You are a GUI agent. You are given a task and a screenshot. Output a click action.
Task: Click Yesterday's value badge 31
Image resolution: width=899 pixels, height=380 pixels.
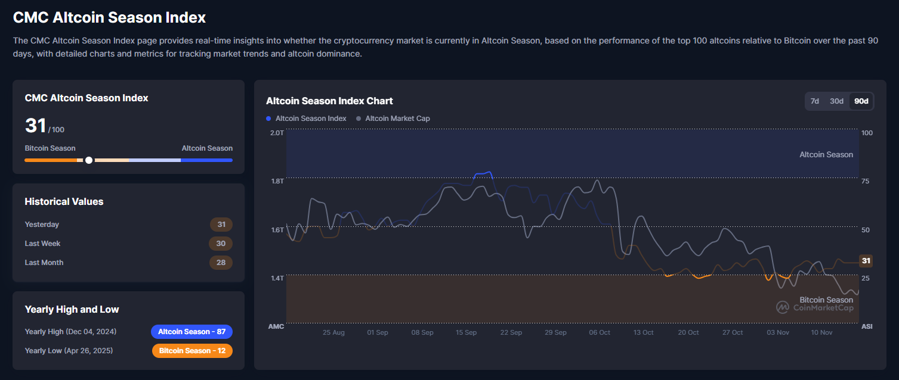pyautogui.click(x=221, y=225)
